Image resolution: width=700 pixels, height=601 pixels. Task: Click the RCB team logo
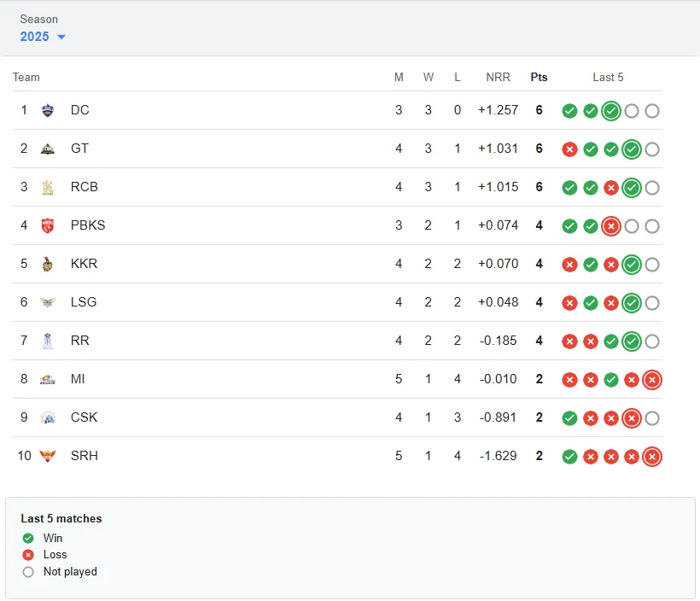pos(48,187)
